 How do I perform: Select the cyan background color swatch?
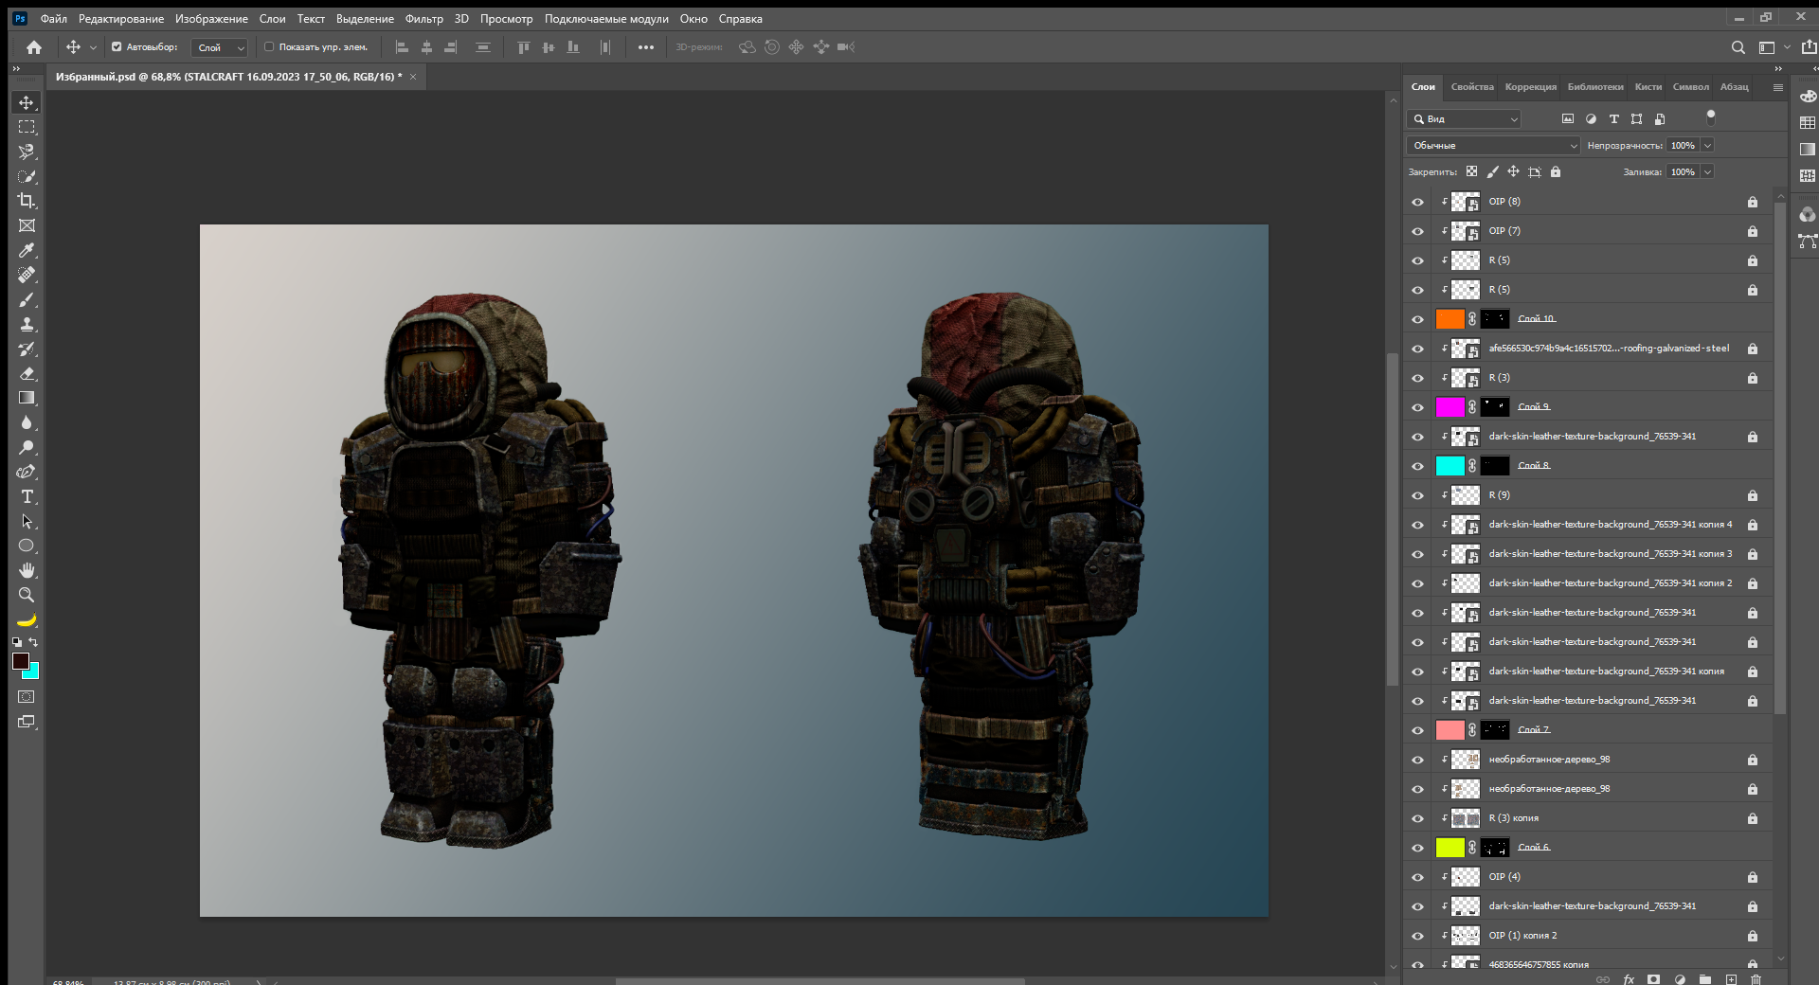click(x=33, y=672)
